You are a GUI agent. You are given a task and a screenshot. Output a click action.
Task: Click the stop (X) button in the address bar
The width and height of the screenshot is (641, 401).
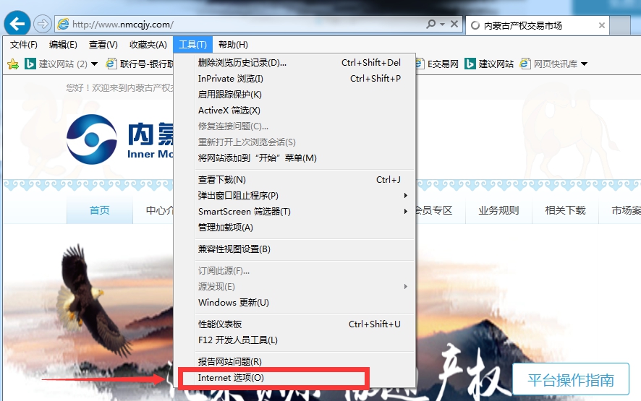point(454,24)
